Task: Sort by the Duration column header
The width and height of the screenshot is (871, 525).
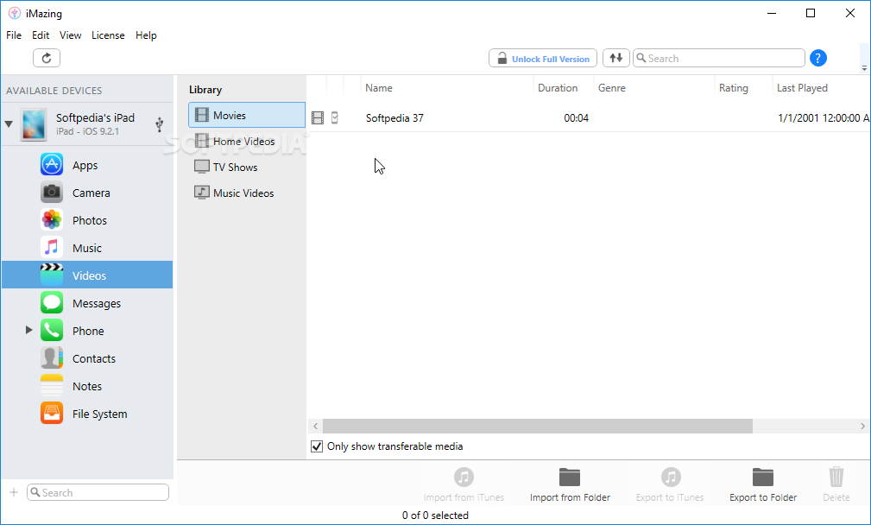Action: pyautogui.click(x=558, y=88)
